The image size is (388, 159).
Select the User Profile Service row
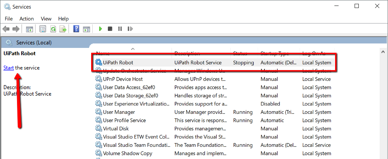(x=213, y=120)
